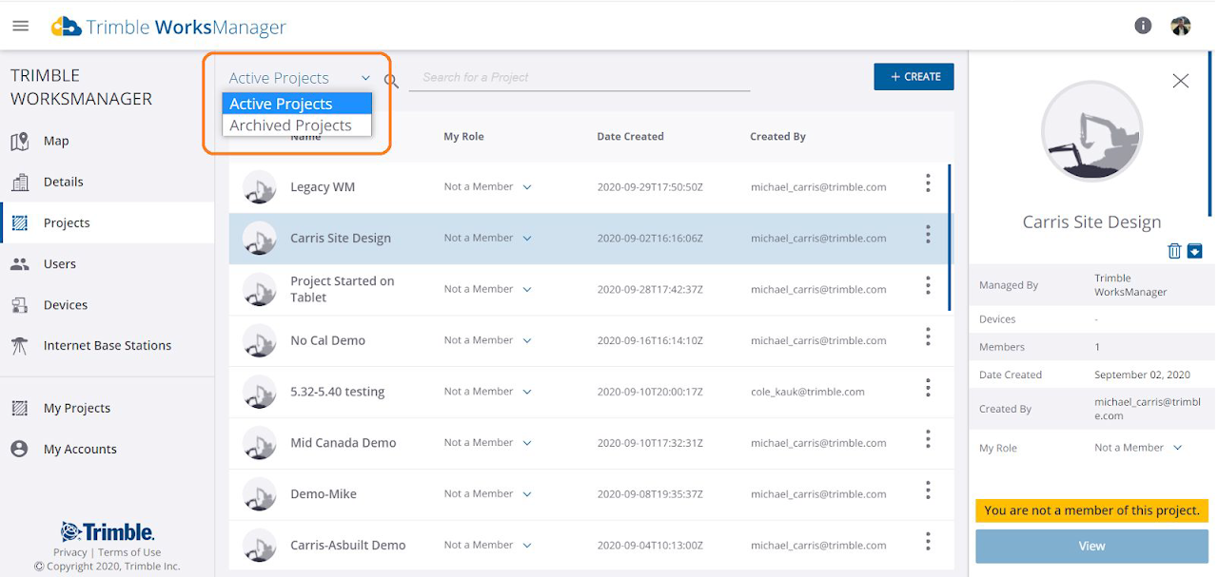The image size is (1218, 577).
Task: Open the info icon in header
Action: click(1143, 26)
